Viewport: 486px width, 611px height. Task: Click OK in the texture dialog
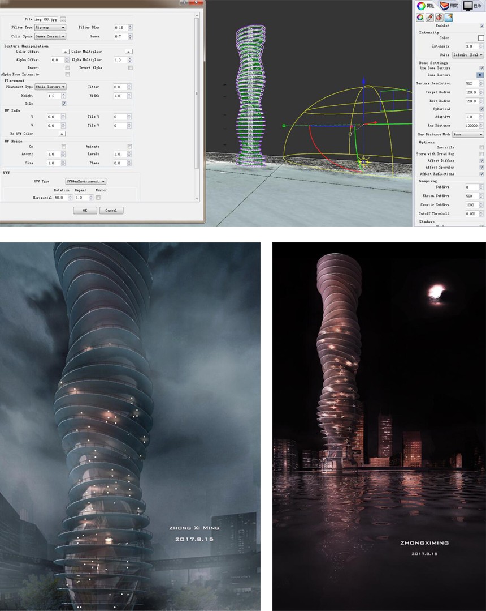pos(85,211)
